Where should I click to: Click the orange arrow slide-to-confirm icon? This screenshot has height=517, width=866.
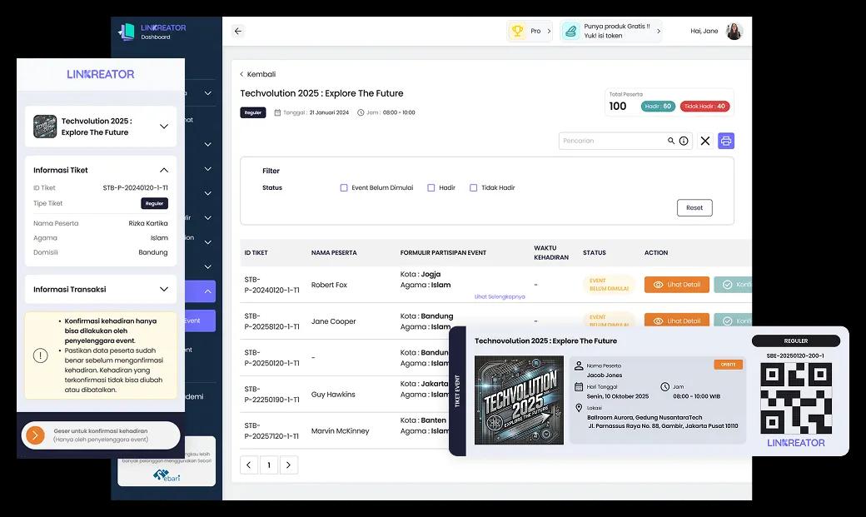click(x=35, y=435)
